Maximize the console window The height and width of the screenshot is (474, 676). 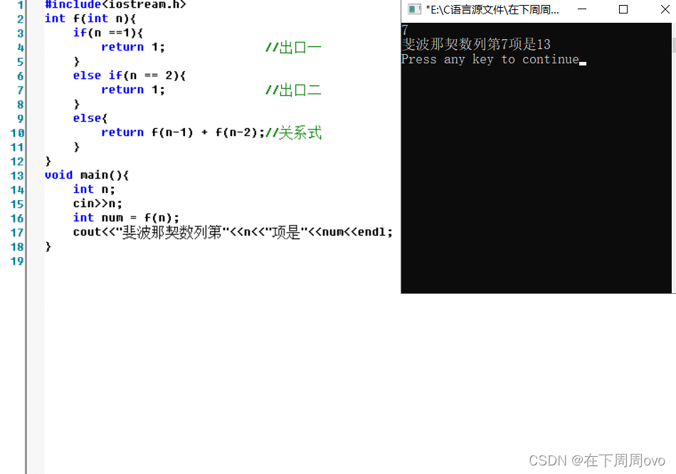[623, 9]
